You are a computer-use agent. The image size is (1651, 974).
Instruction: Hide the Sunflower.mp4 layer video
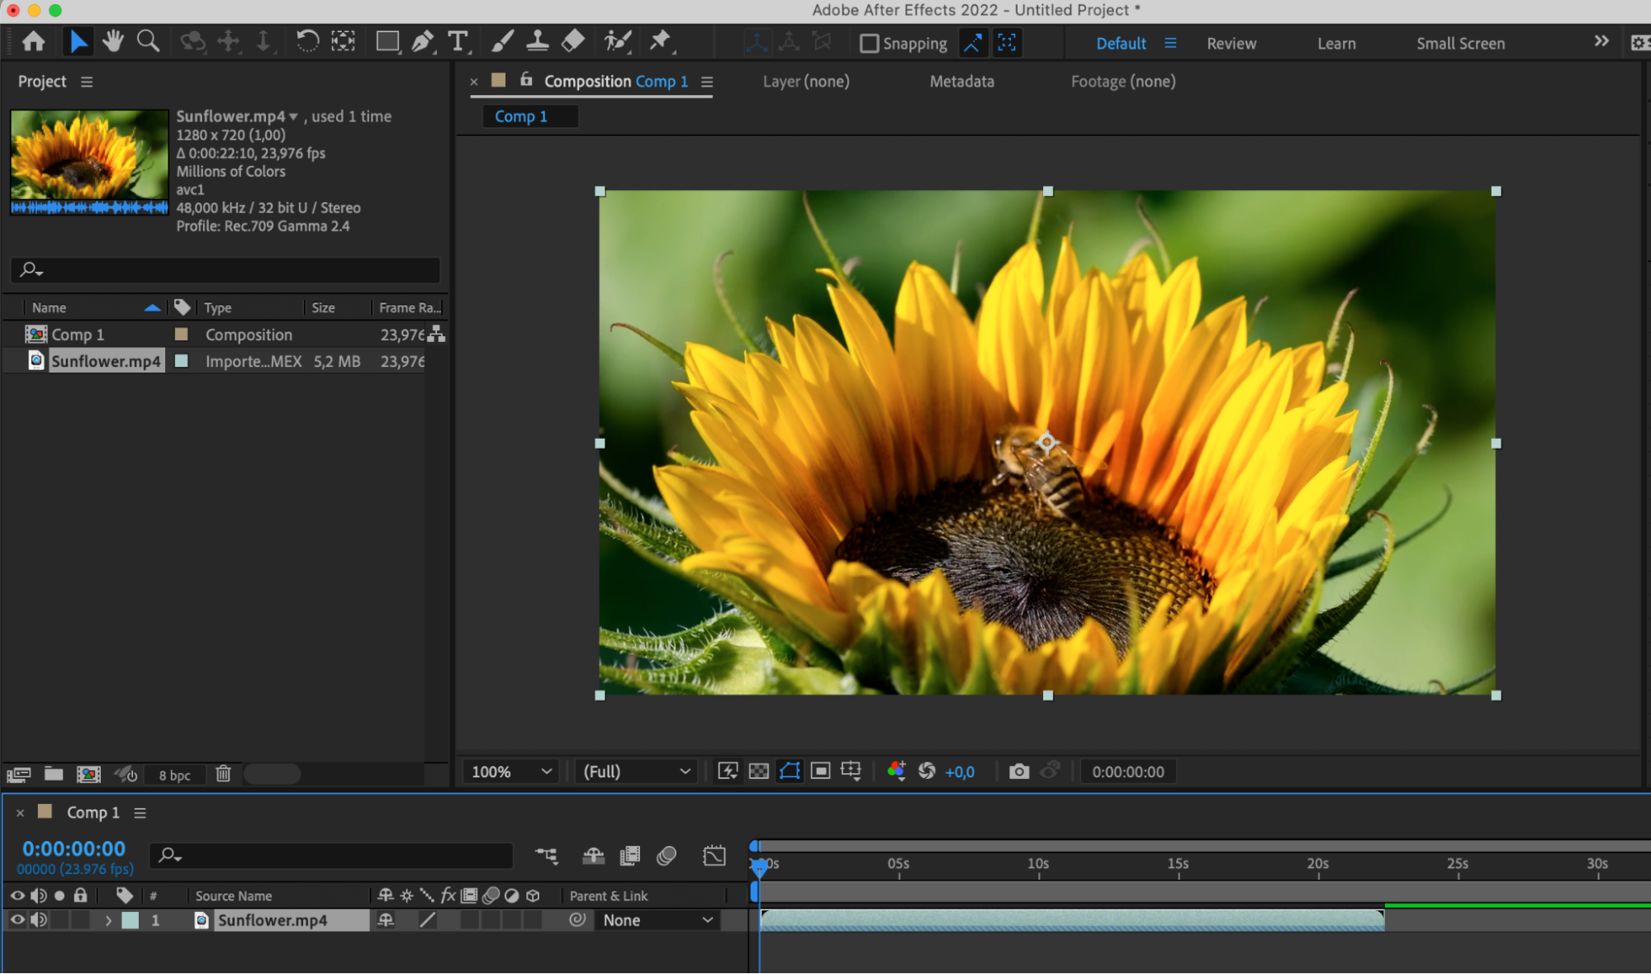coord(17,919)
